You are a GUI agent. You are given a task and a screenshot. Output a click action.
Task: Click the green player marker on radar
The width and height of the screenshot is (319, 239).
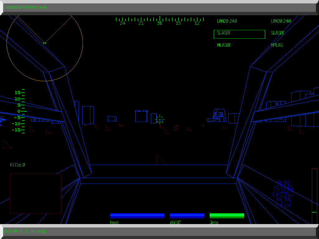[x=45, y=43]
